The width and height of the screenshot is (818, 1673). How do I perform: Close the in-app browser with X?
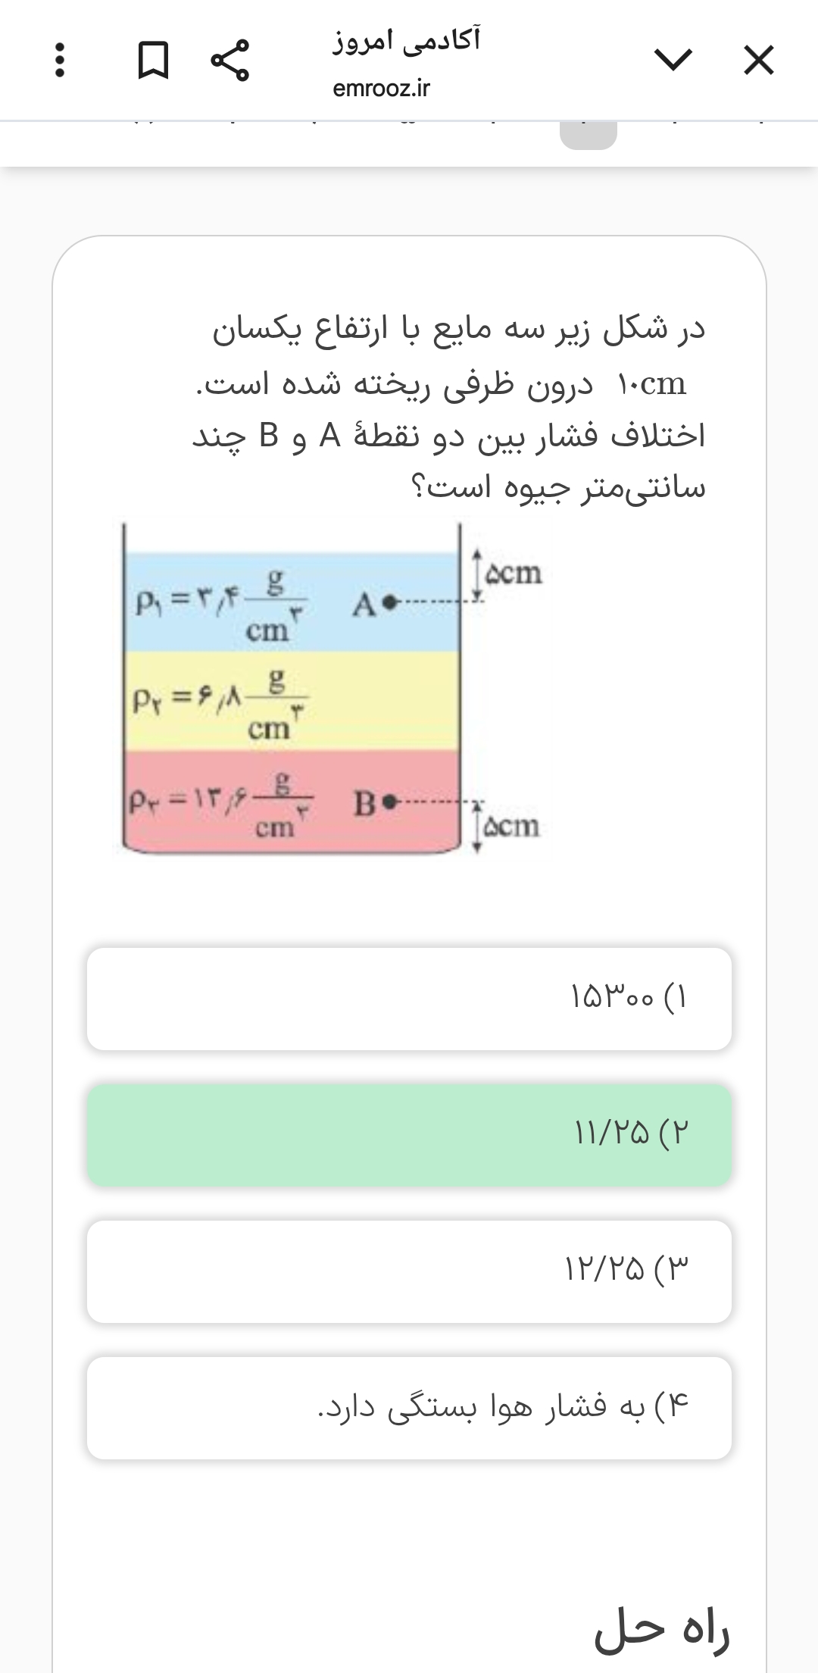pos(758,61)
